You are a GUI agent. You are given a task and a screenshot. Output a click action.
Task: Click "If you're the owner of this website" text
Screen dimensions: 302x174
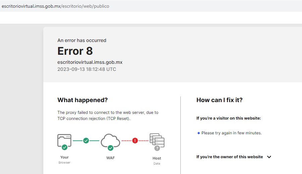click(230, 157)
